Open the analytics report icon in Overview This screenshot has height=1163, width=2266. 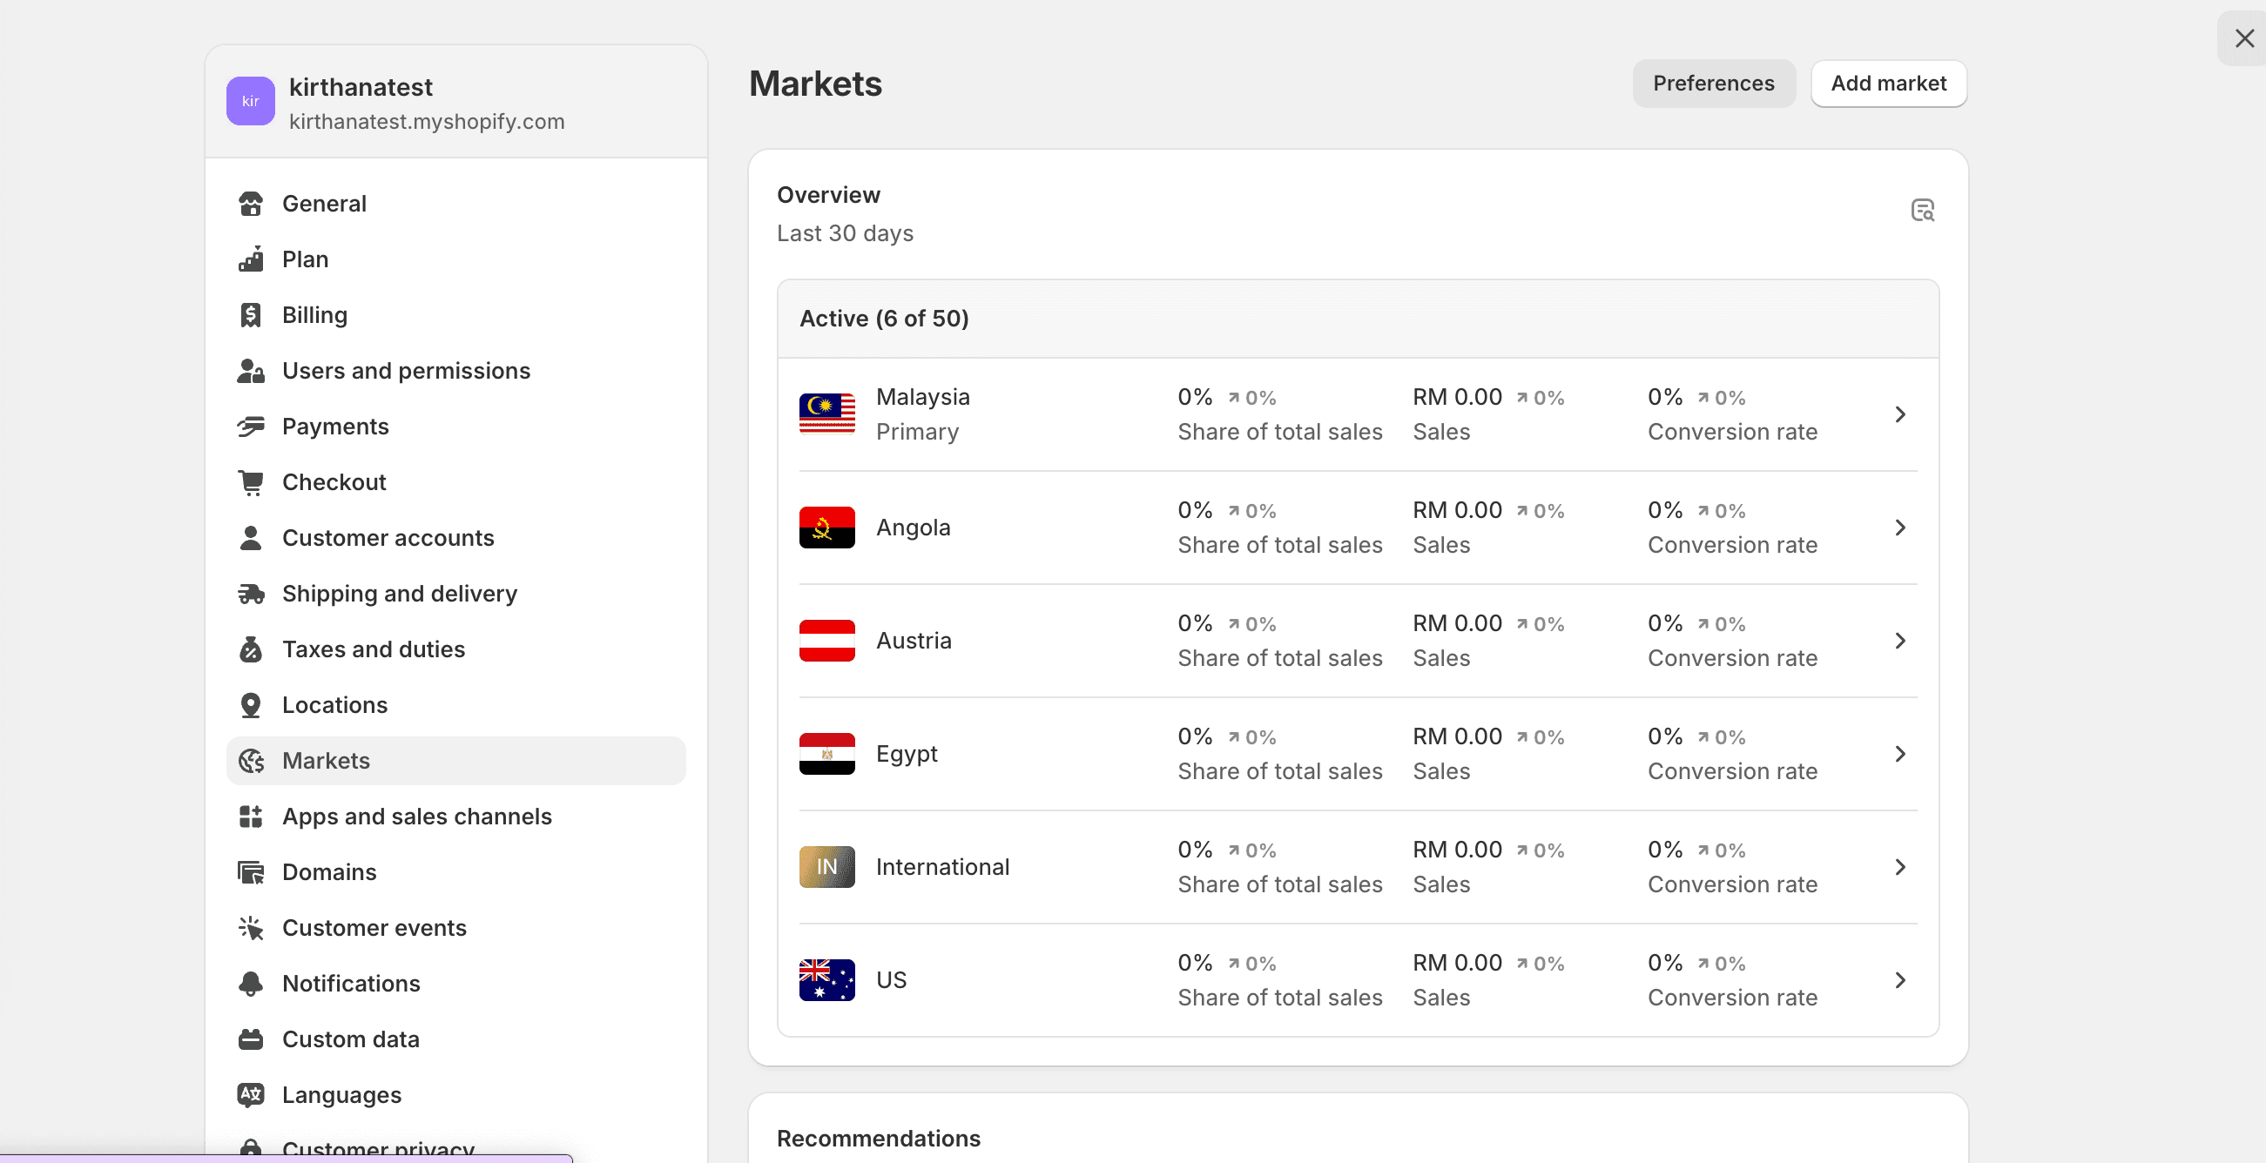(x=1922, y=210)
